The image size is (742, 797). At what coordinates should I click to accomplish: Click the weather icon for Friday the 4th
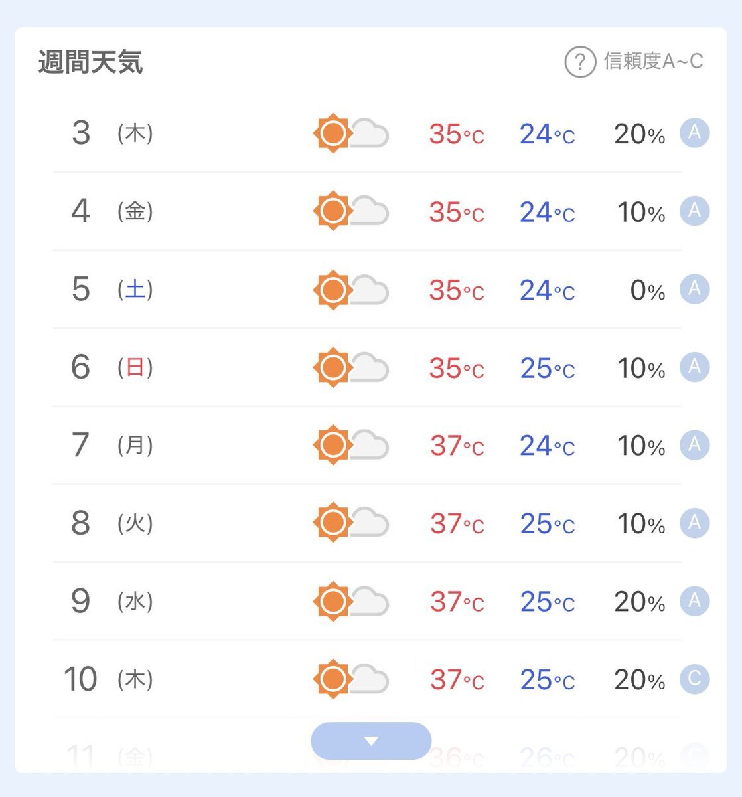tap(350, 211)
